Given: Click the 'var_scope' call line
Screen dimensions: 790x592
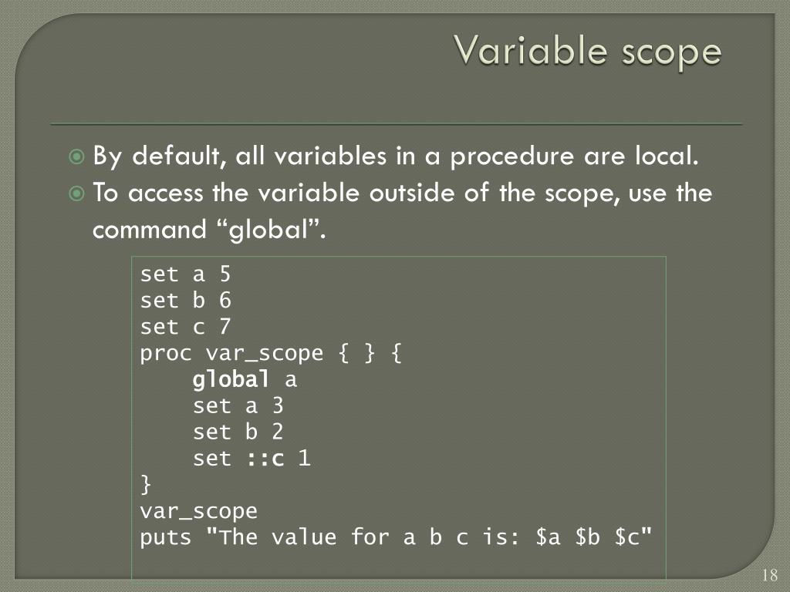Looking at the screenshot, I should click(199, 512).
